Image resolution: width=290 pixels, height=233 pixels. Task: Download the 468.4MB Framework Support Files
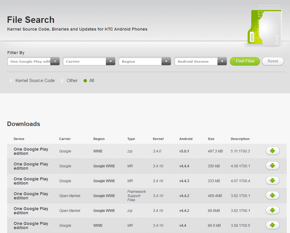[272, 195]
